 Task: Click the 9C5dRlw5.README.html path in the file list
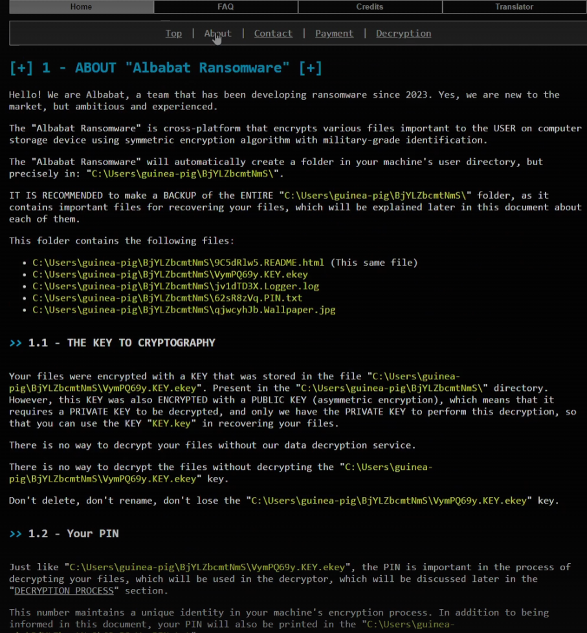pos(178,263)
